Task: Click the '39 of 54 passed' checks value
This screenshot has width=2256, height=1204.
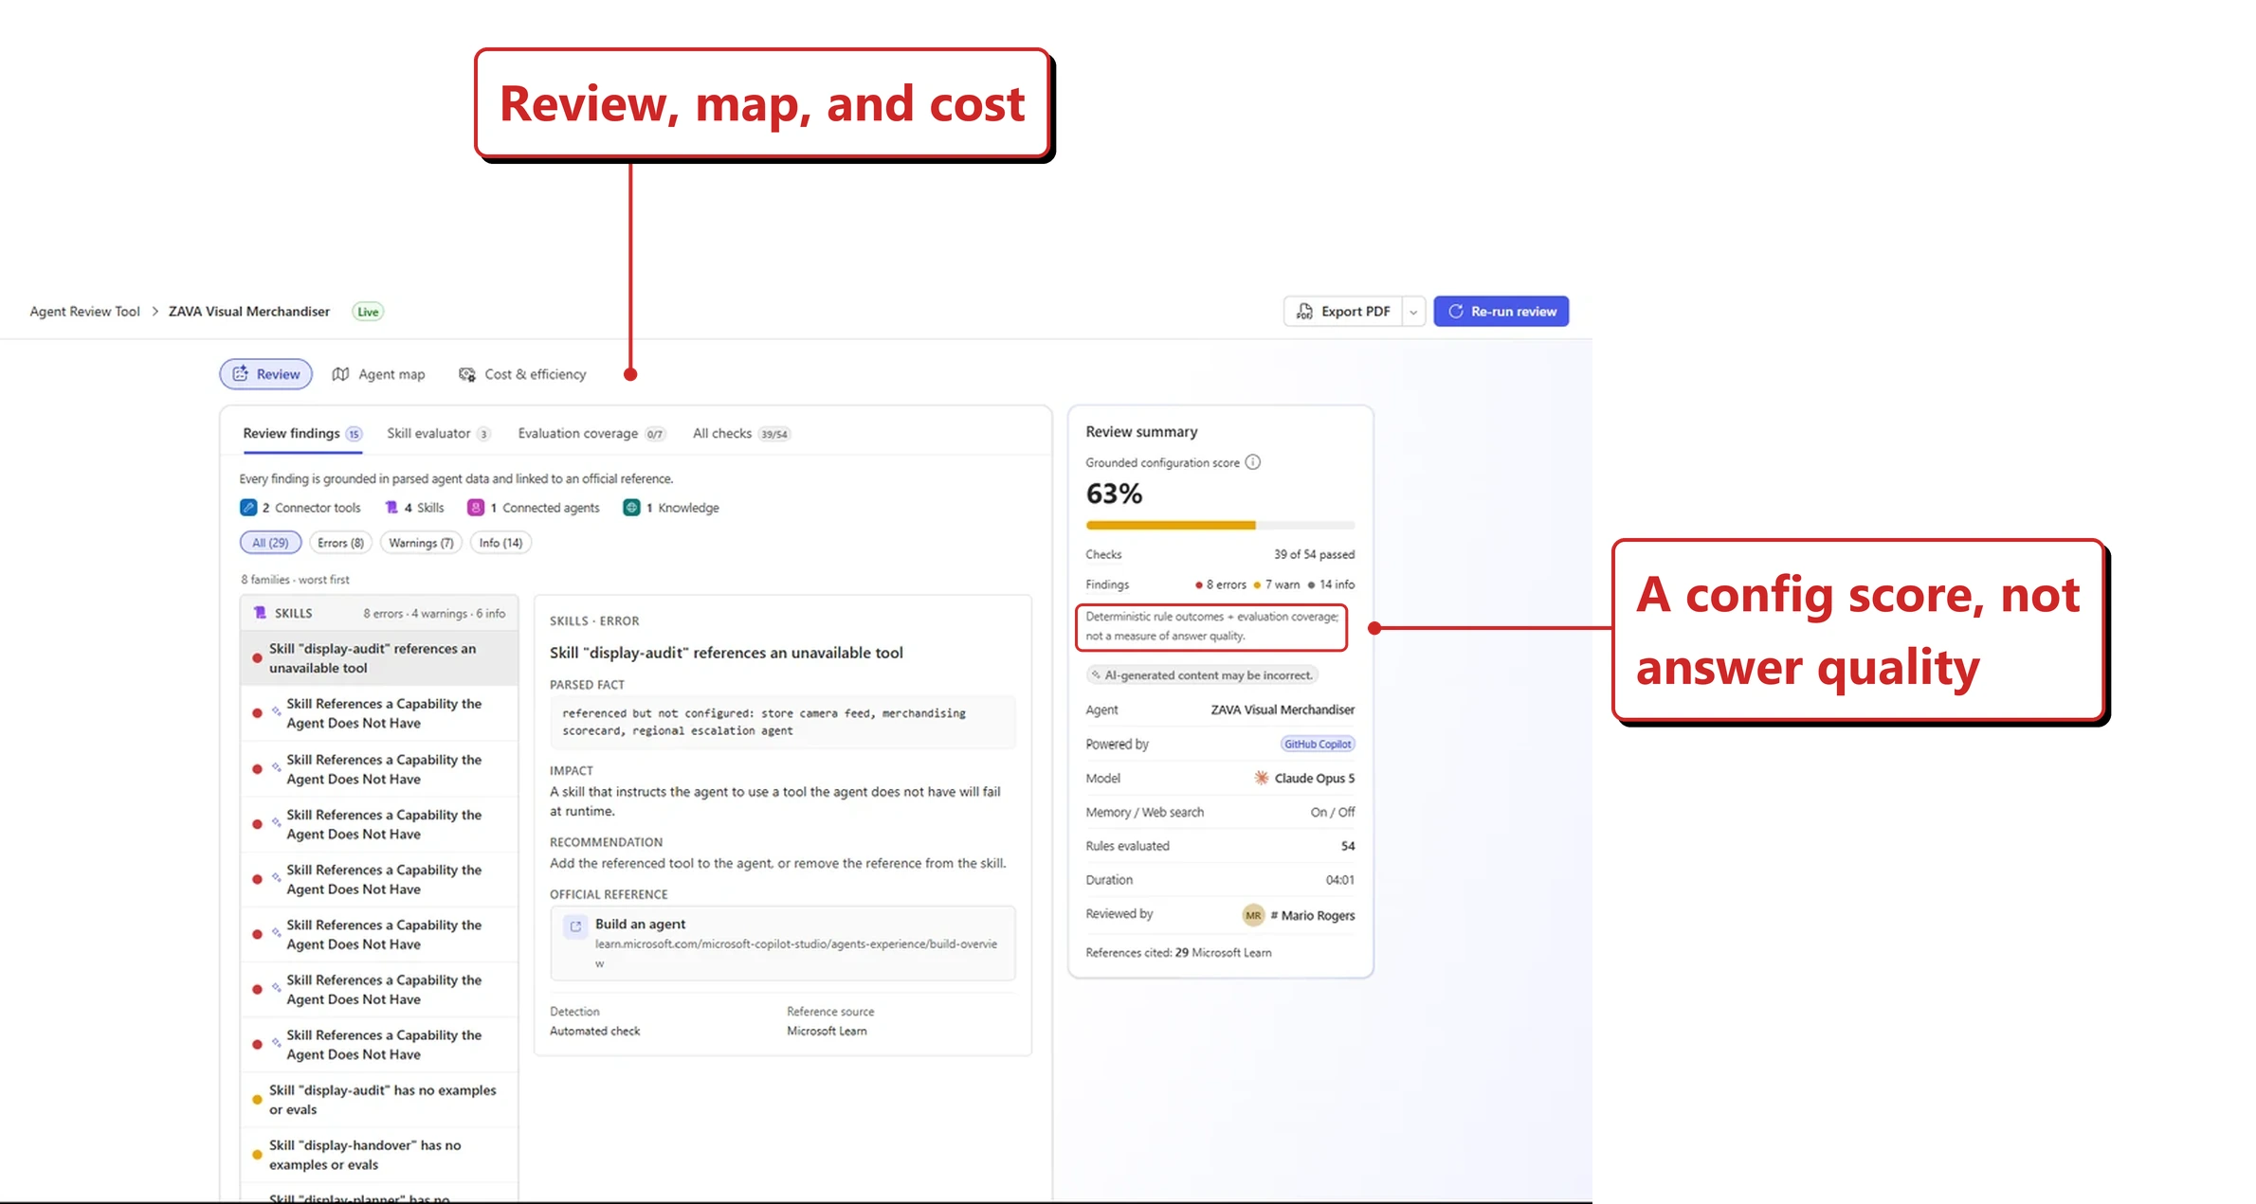Action: [x=1314, y=555]
